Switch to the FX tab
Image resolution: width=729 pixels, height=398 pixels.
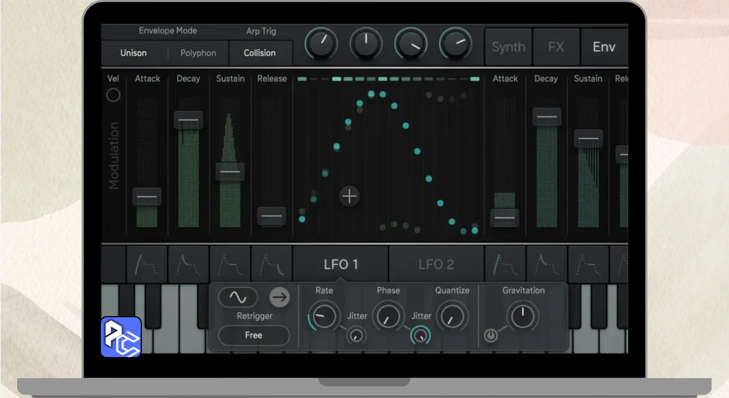coord(556,47)
